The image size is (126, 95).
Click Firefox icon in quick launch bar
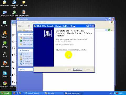coord(14,93)
